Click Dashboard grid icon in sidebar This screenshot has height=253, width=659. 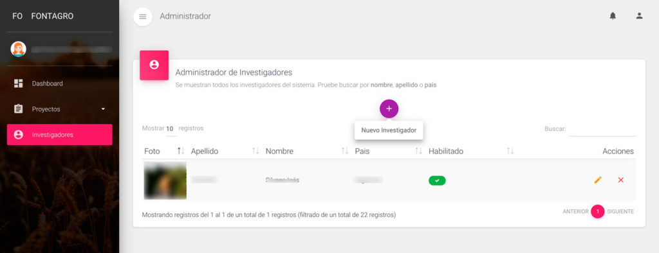pos(19,83)
